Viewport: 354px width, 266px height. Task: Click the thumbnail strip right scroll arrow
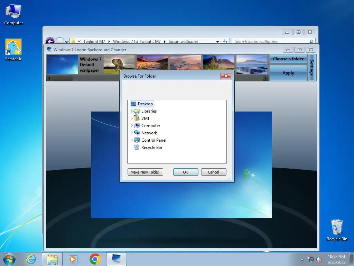coord(265,78)
